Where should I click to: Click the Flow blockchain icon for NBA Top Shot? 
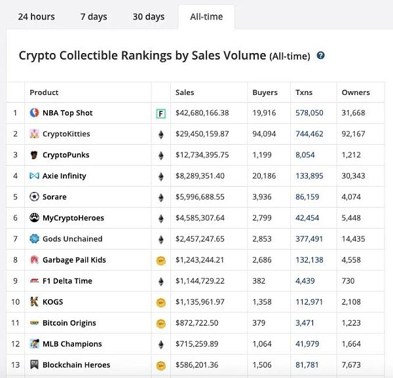click(160, 113)
